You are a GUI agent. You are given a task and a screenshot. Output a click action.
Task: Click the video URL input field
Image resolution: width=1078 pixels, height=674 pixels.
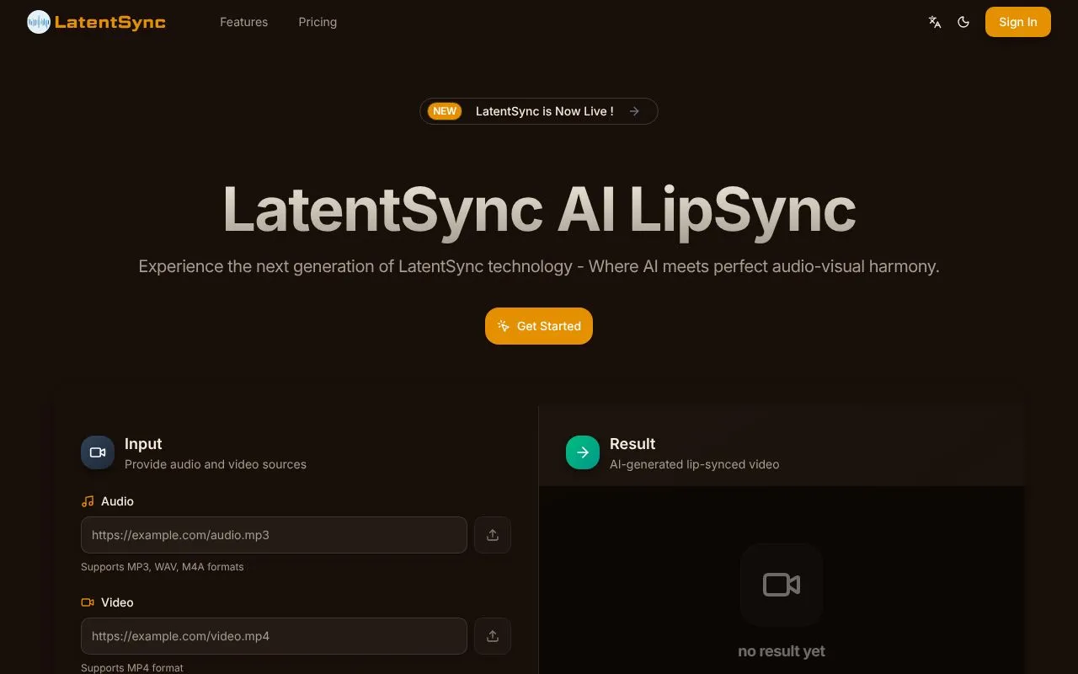274,636
